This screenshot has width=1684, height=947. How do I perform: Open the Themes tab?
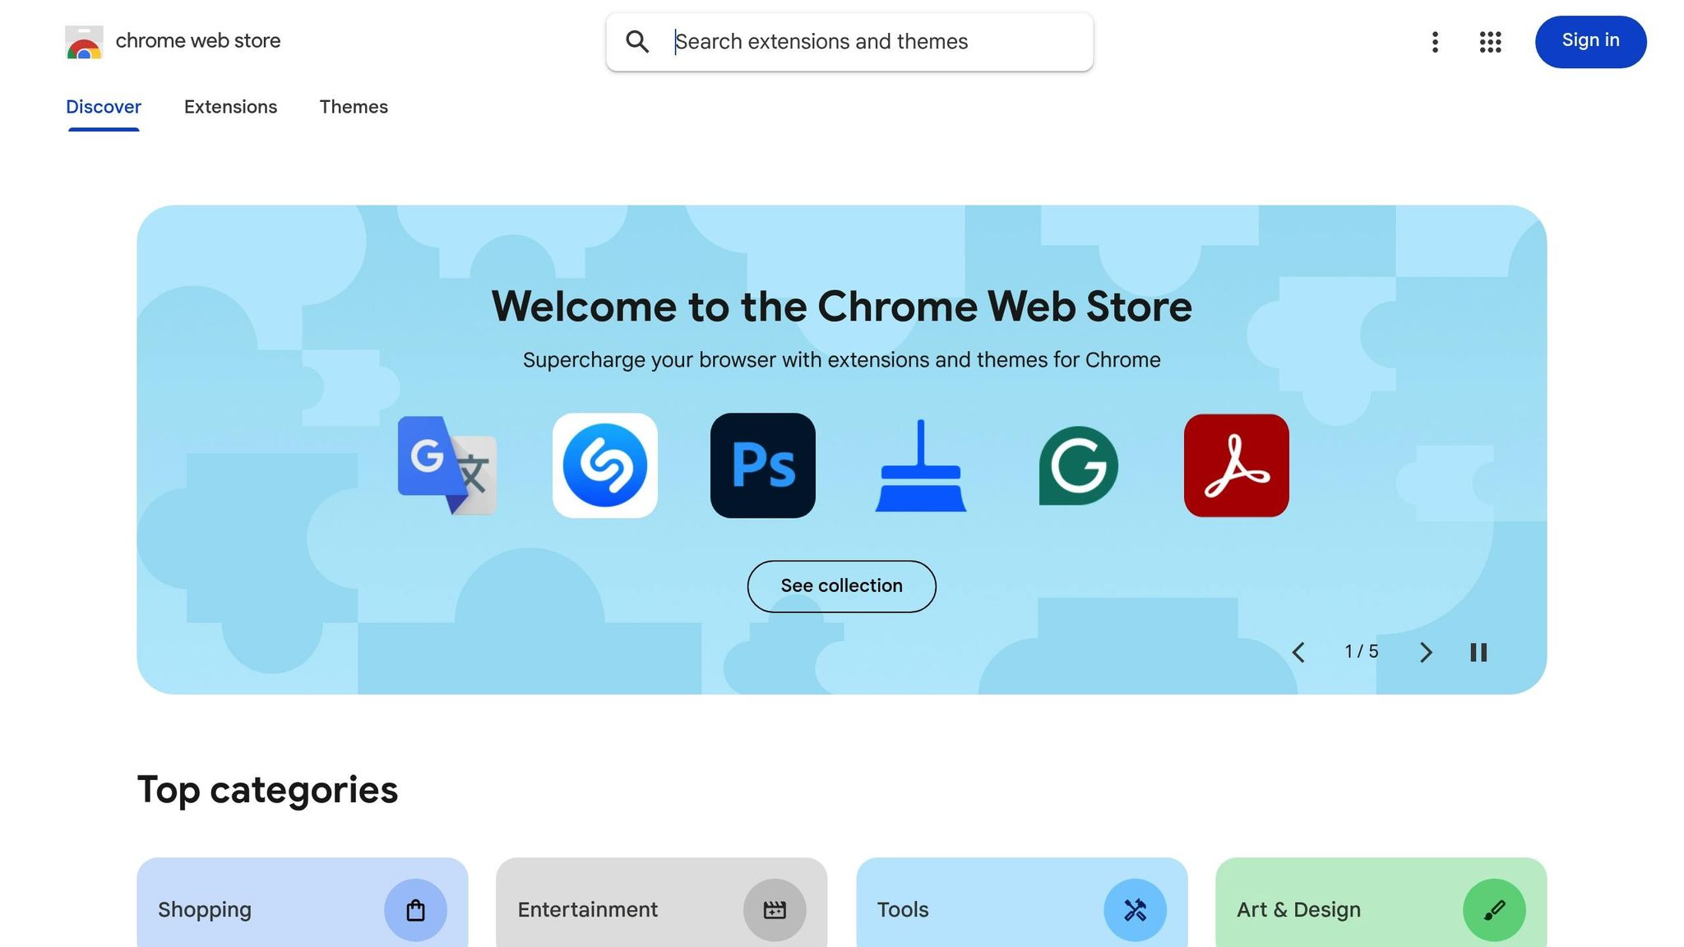(354, 107)
